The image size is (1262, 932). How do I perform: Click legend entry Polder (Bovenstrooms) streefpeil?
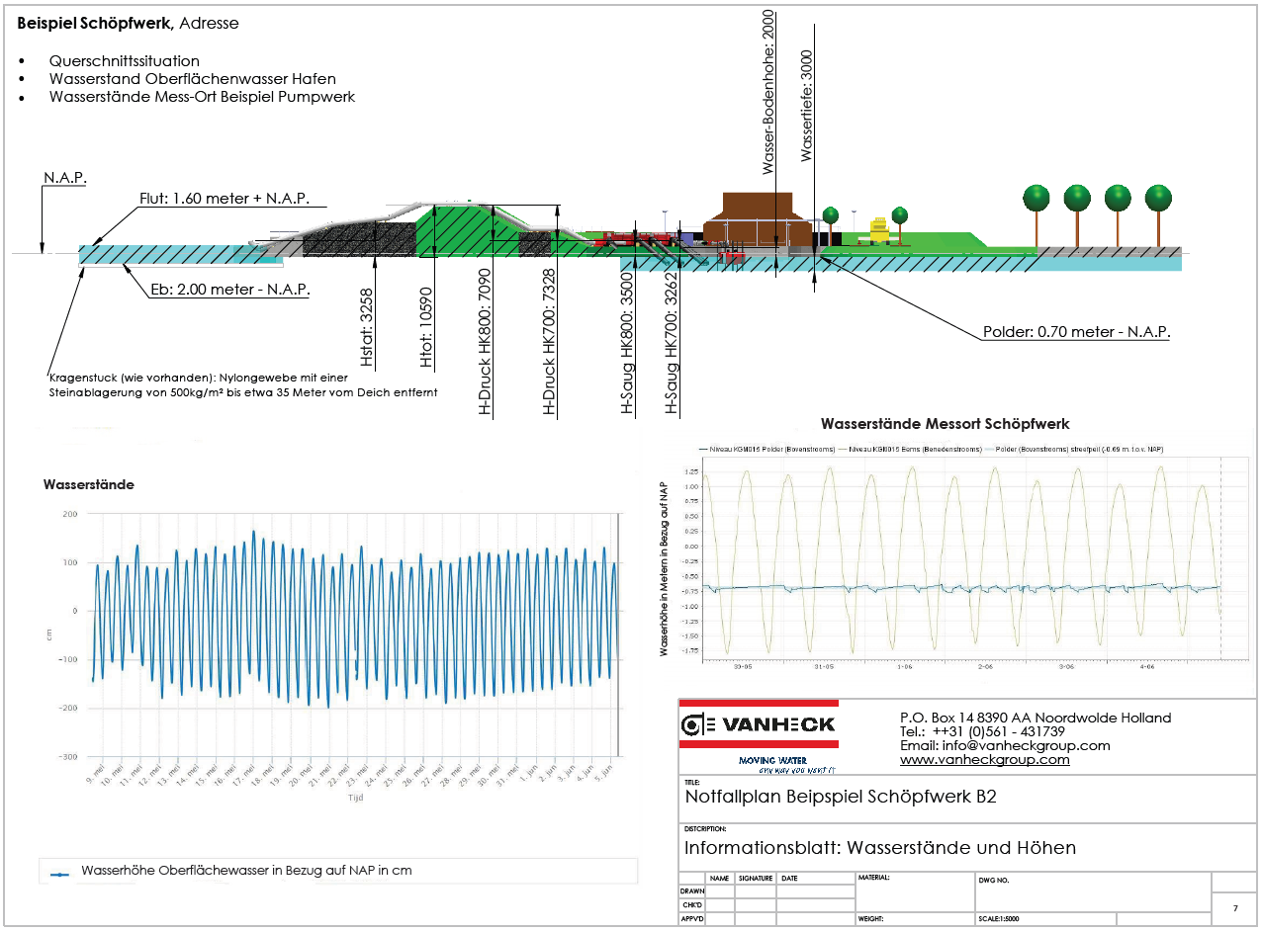pos(1075,449)
